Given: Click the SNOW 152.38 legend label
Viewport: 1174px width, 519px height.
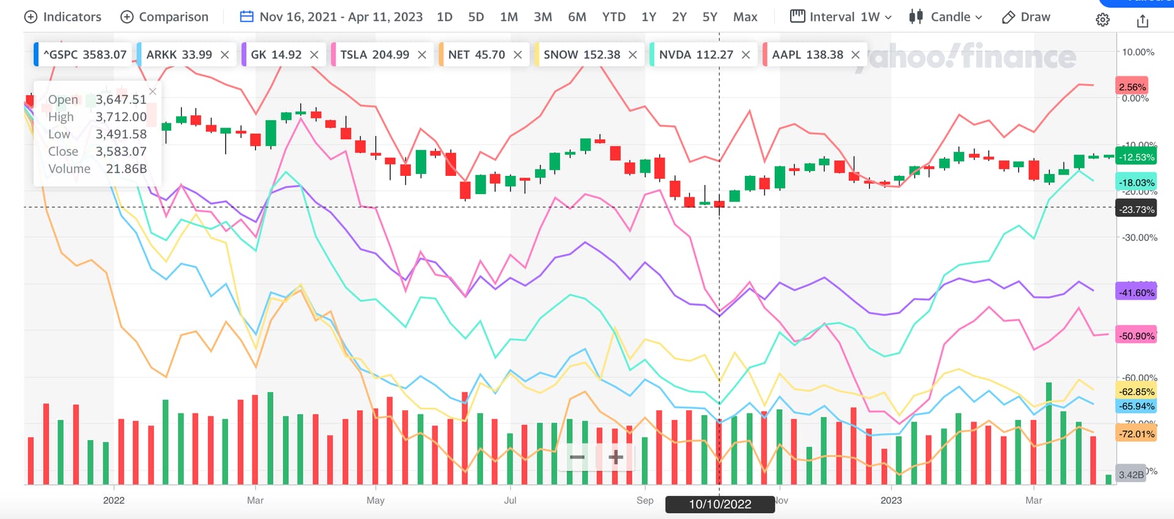Looking at the screenshot, I should click(x=582, y=55).
